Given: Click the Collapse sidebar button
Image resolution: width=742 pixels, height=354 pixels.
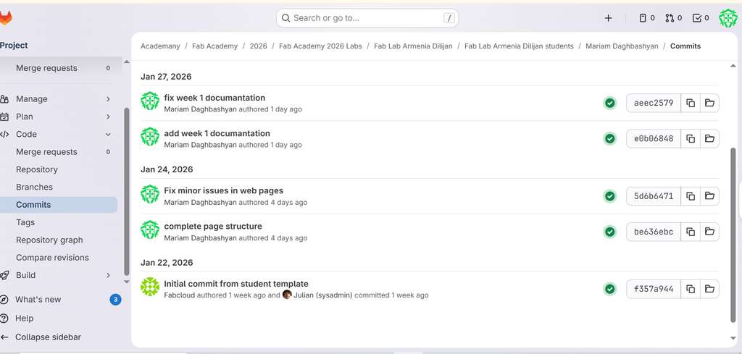Looking at the screenshot, I should tap(47, 337).
